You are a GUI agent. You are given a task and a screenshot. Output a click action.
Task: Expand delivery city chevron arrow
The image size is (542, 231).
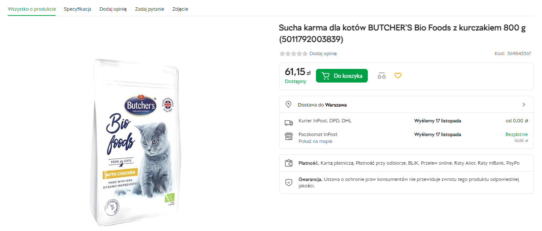click(524, 104)
